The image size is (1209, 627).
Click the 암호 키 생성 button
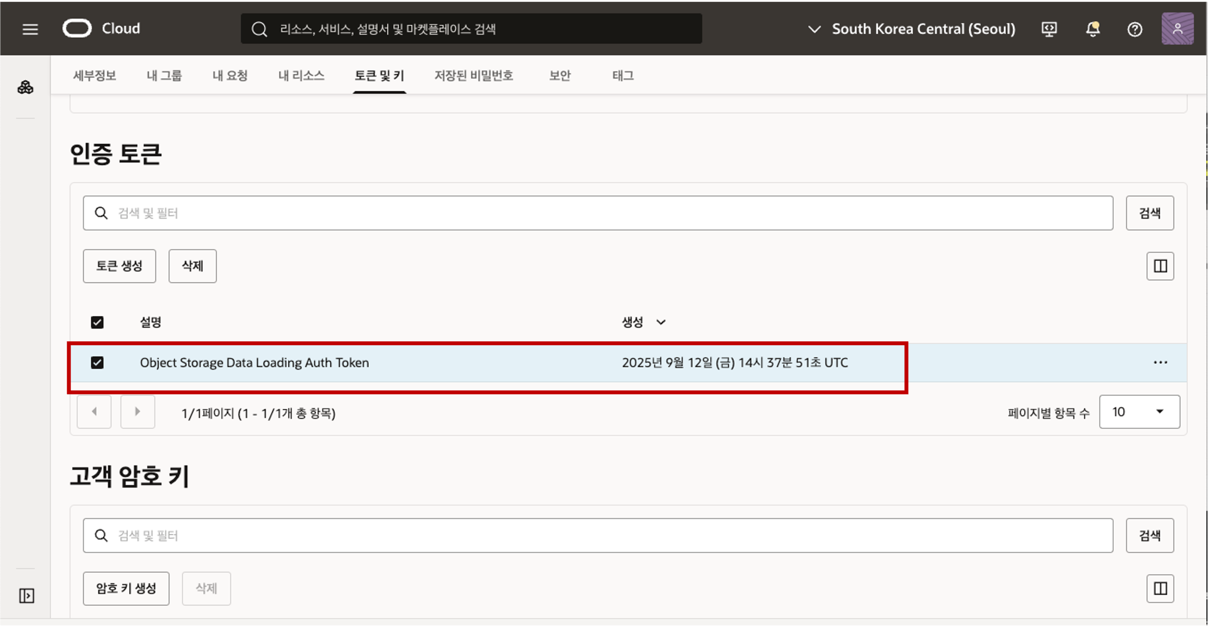click(126, 589)
